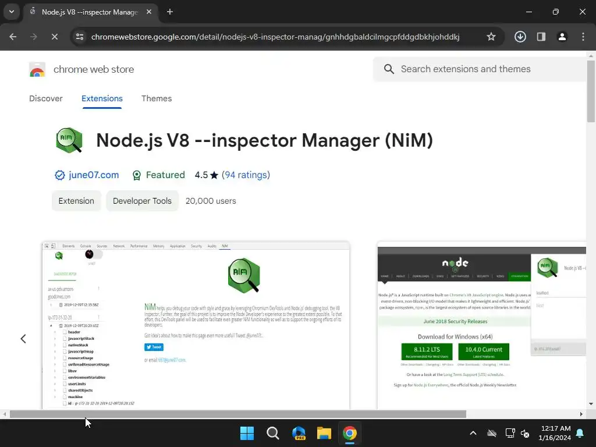Launch Microsoft Edge from the taskbar
Screen dimensions: 596x447
pos(299,433)
